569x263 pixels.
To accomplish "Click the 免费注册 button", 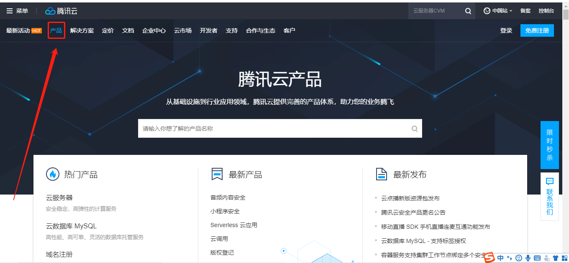I will tap(537, 30).
